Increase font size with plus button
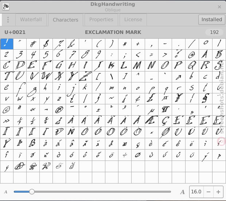 click(218, 192)
